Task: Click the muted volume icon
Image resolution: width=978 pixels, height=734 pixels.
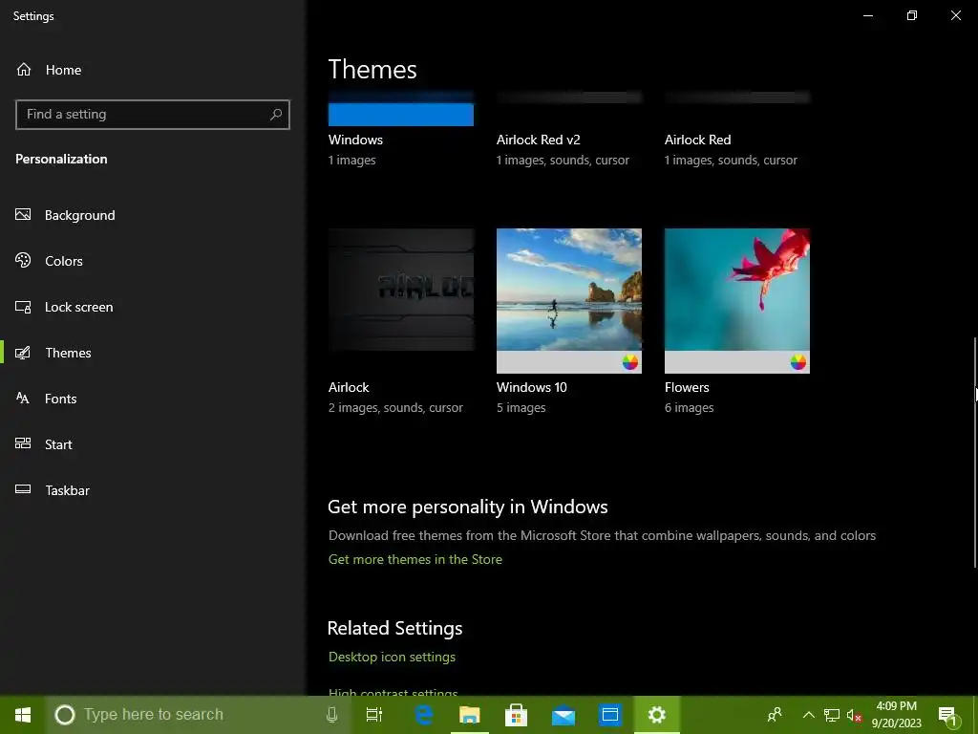Action: 854,715
